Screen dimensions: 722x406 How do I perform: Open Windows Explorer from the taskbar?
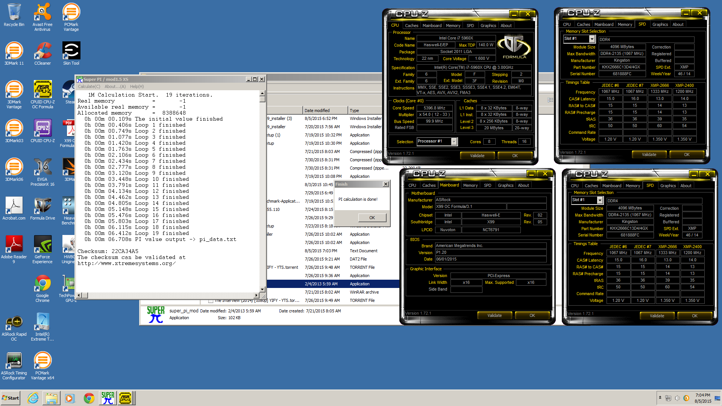(52, 398)
